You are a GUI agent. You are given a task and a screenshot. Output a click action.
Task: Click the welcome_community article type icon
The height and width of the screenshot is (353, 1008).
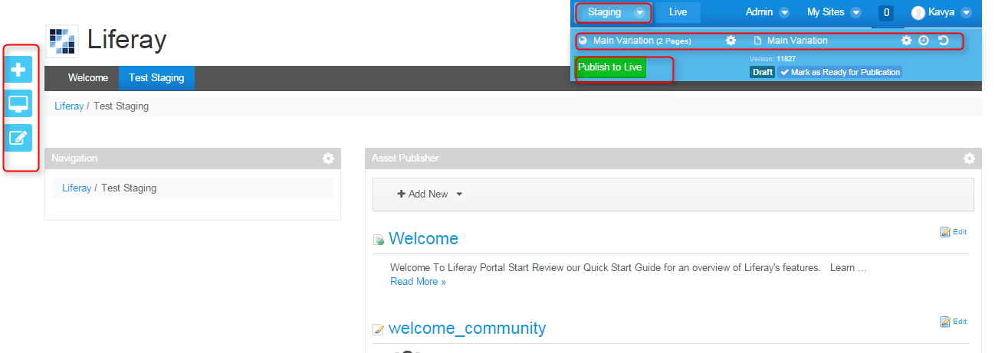click(379, 330)
